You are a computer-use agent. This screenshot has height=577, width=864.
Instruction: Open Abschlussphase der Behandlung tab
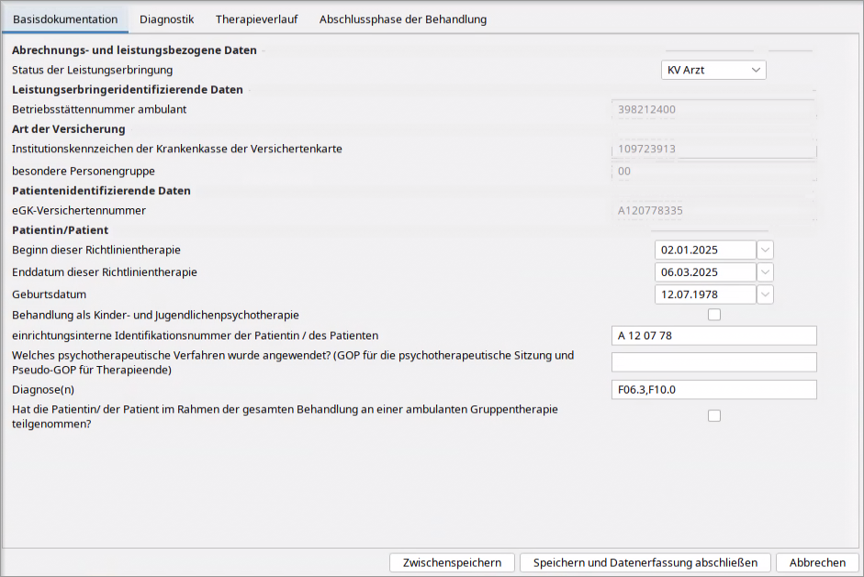tap(403, 19)
